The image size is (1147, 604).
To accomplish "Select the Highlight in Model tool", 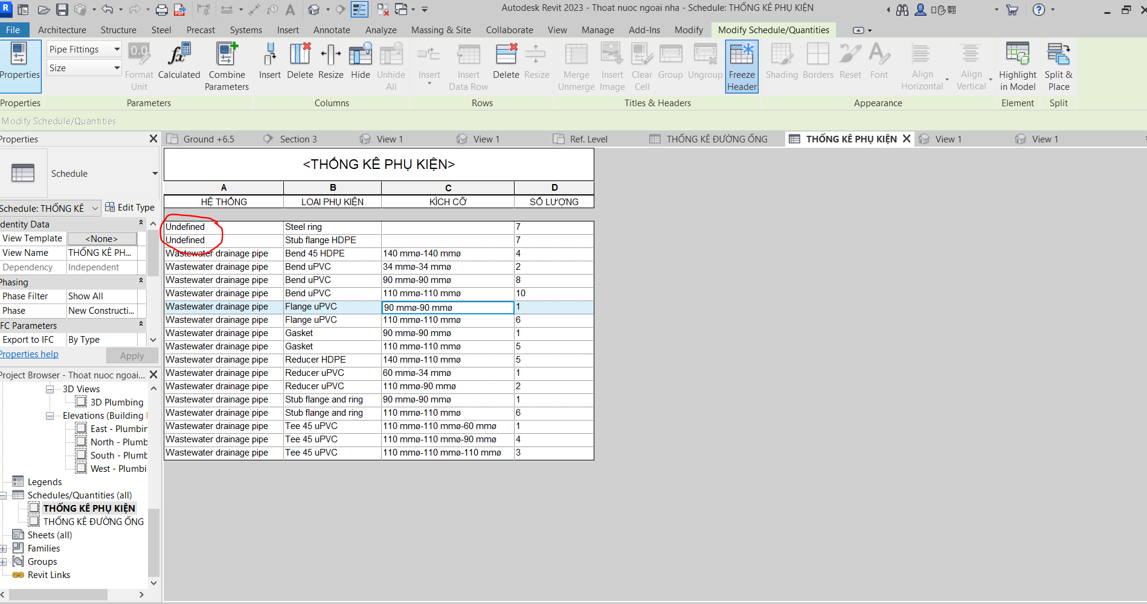I will 1017,65.
